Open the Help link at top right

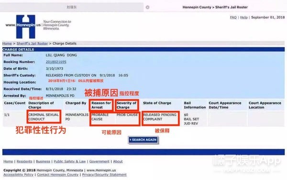[244, 17]
